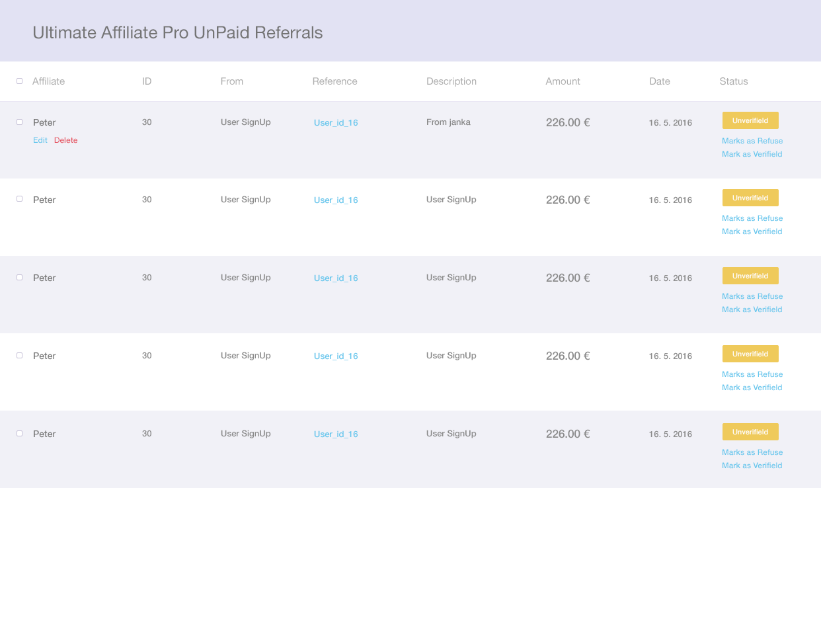Click the Affiliate column header
Image resolution: width=821 pixels, height=644 pixels.
49,81
